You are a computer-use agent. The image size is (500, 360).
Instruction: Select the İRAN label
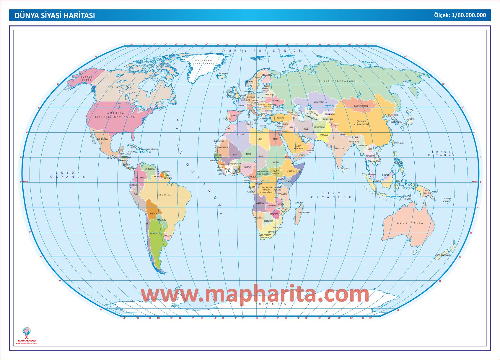click(306, 129)
